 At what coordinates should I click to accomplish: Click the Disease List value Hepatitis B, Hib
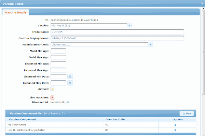tap(60, 102)
